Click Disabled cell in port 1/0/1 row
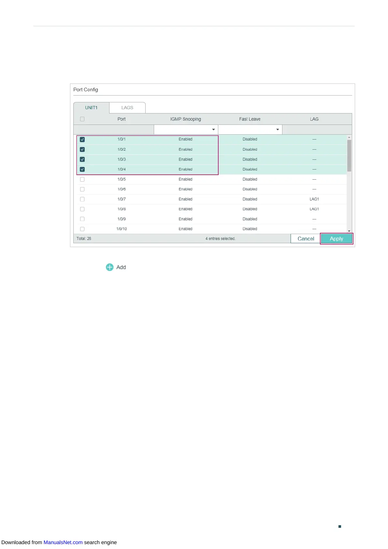The image size is (388, 549). (x=250, y=140)
